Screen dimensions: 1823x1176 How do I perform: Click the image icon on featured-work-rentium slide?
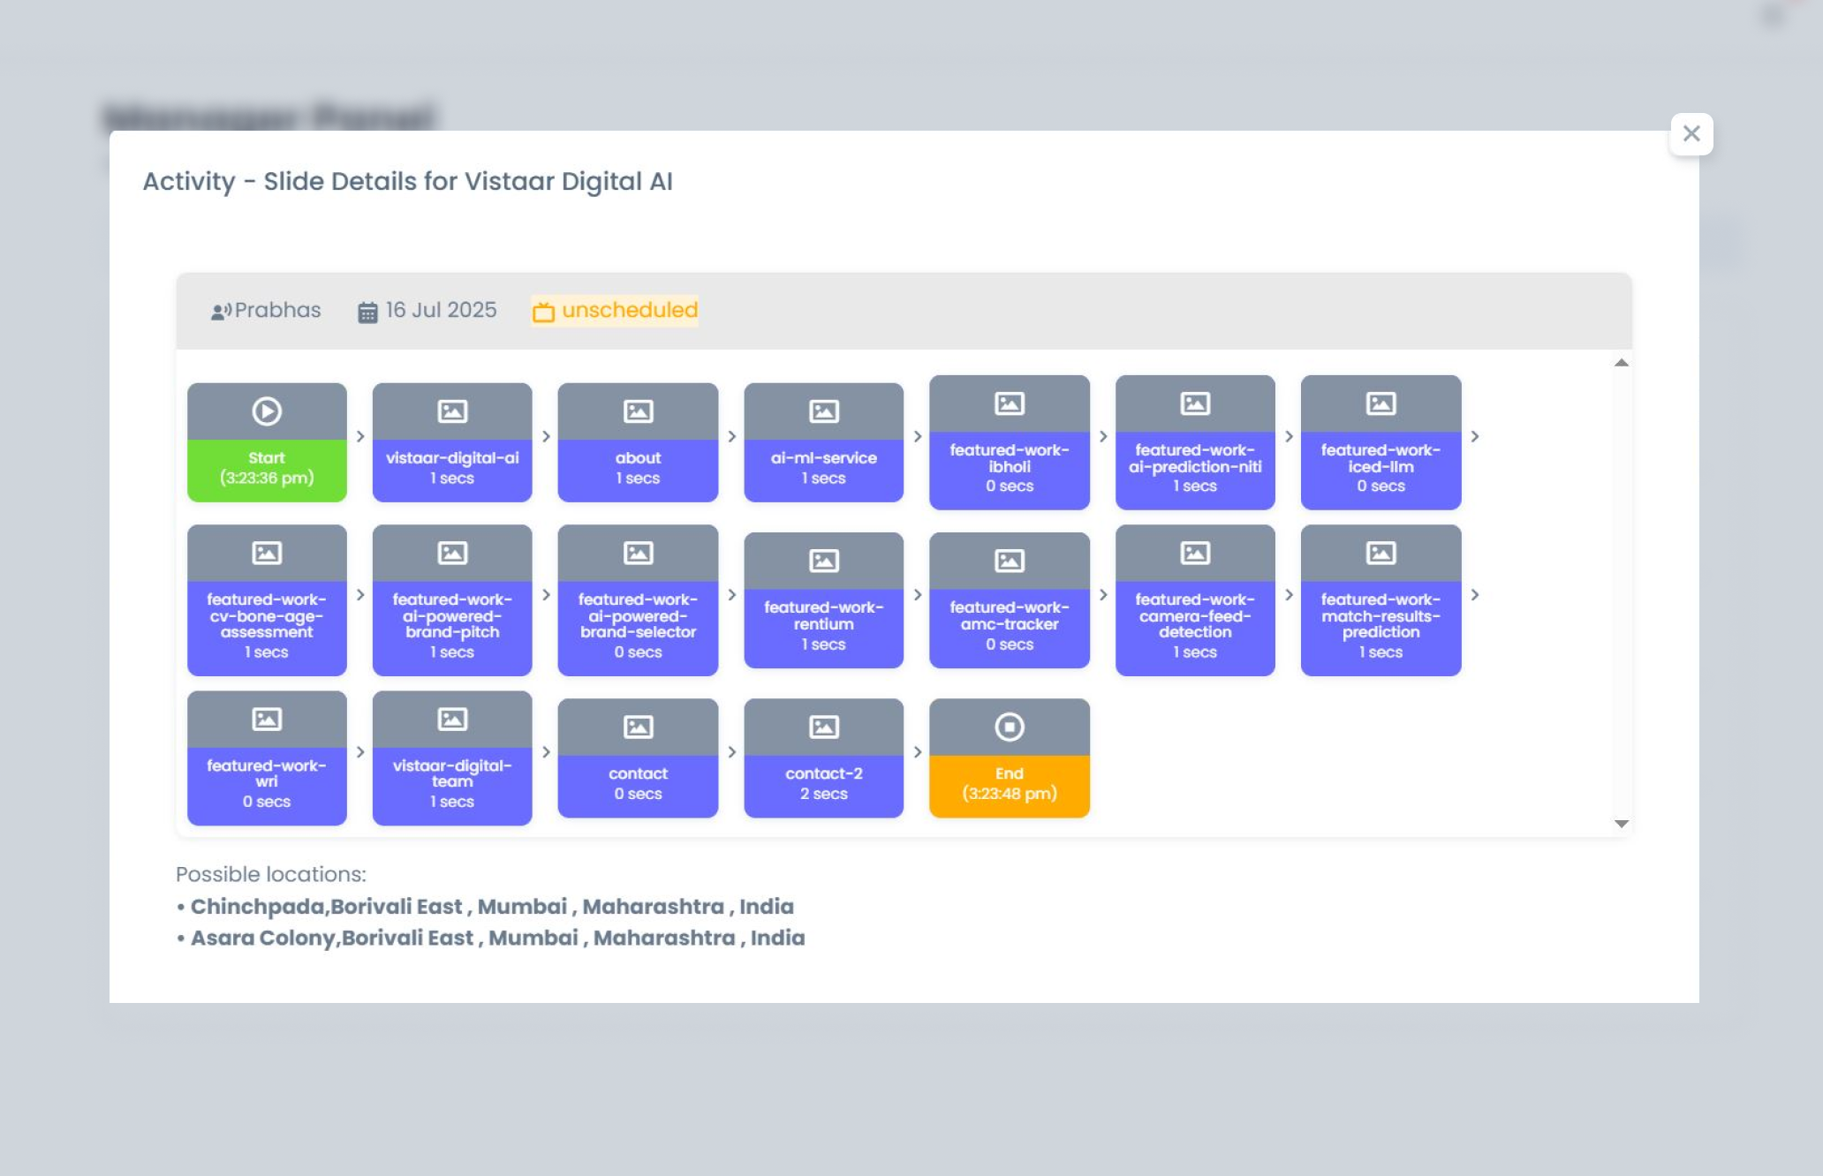[x=823, y=561]
